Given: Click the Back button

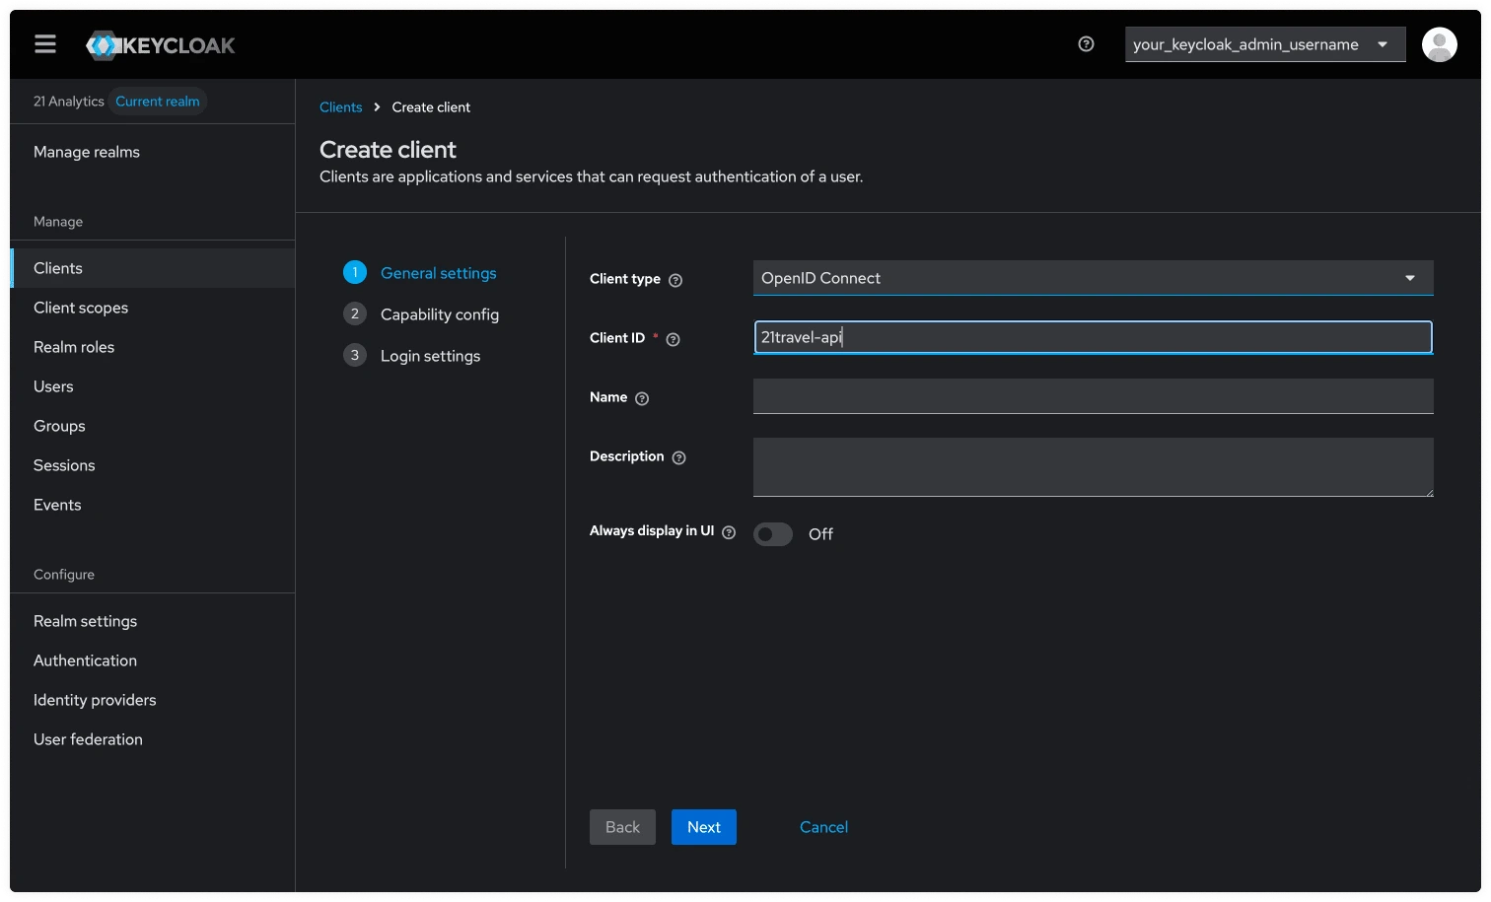Looking at the screenshot, I should pyautogui.click(x=622, y=827).
